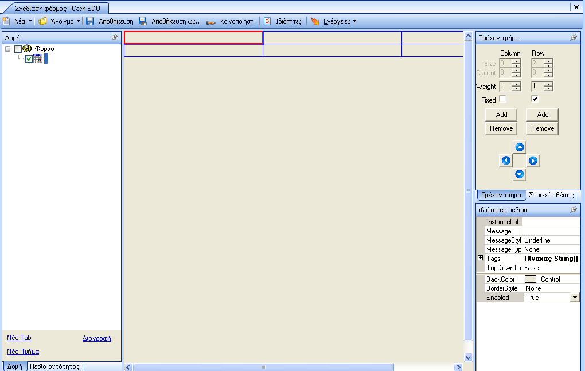Pin the Δομή panel
This screenshot has height=371, width=585.
(x=114, y=37)
